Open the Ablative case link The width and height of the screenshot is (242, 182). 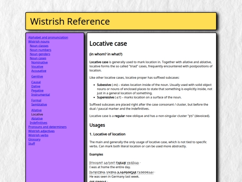(x=37, y=119)
